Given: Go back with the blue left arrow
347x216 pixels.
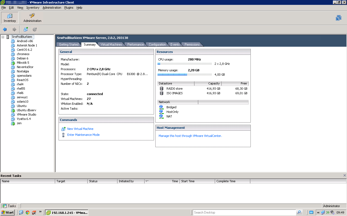Looking at the screenshot, I should click(5, 29).
